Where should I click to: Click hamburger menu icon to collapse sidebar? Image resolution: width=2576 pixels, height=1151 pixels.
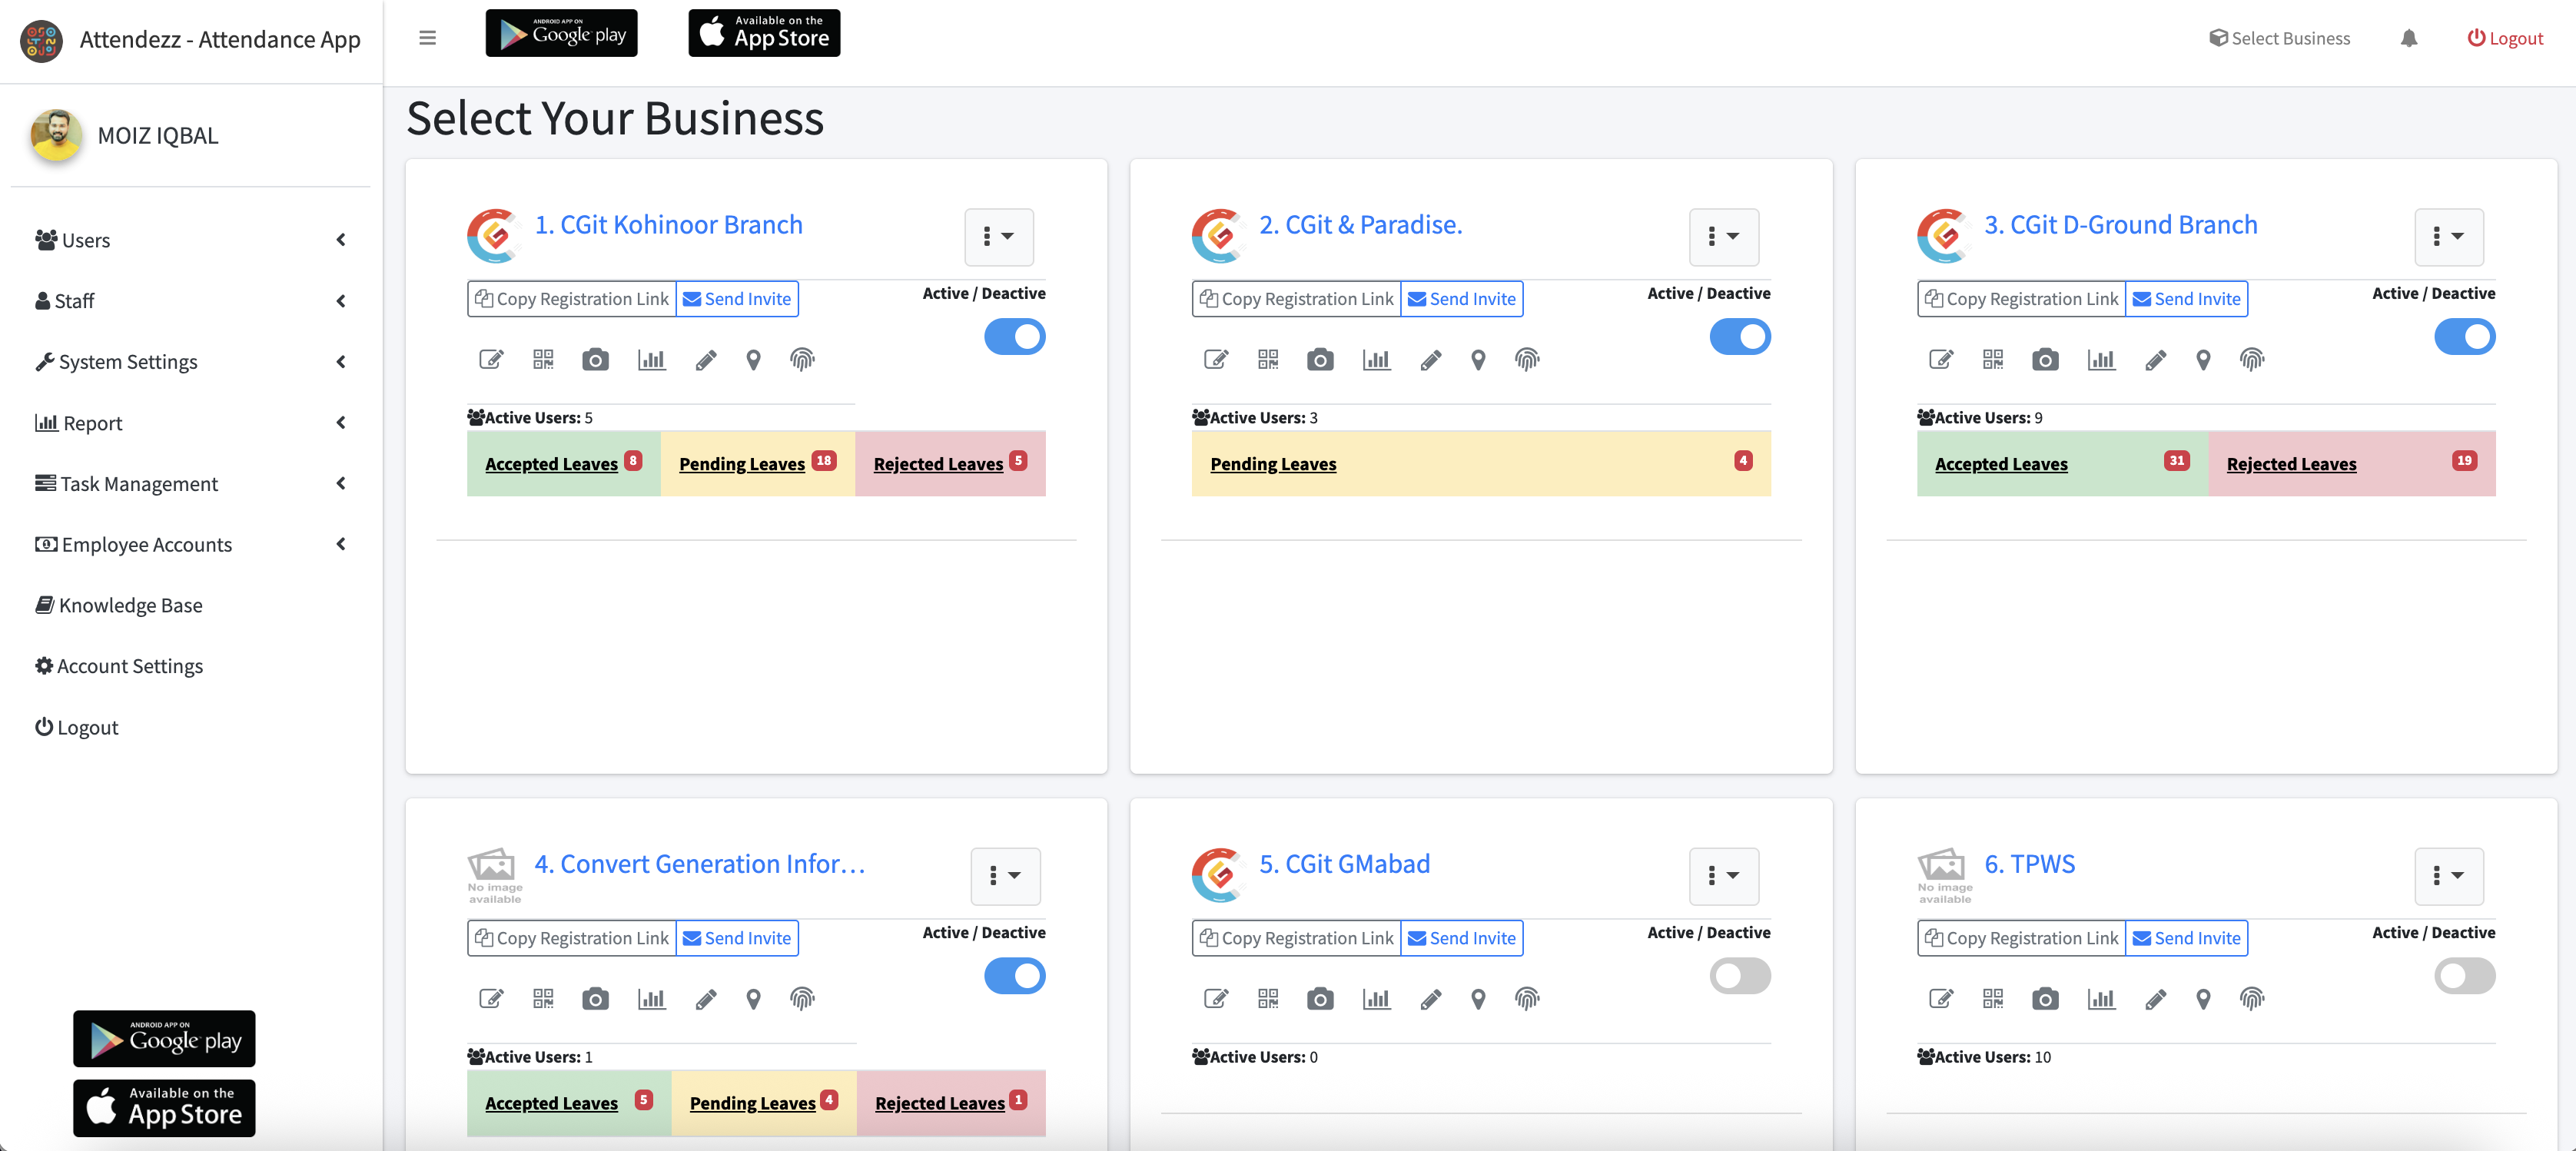427,39
